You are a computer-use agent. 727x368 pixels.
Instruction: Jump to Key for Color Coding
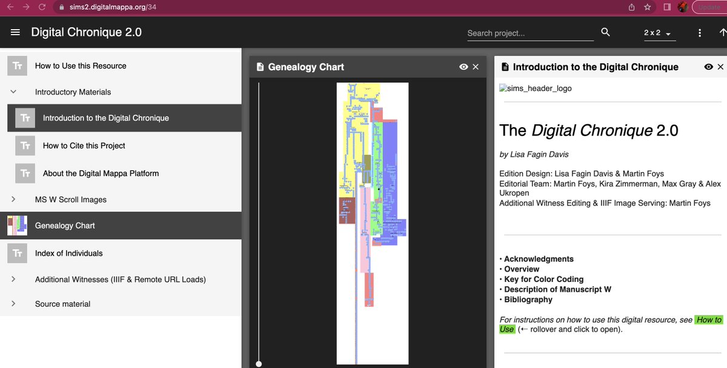pos(544,279)
